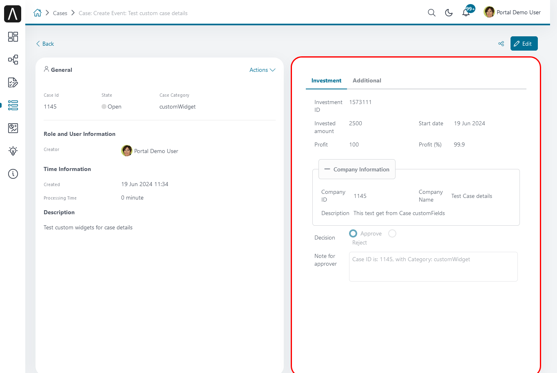557x373 pixels.
Task: Click the share icon beside Edit
Action: (501, 44)
